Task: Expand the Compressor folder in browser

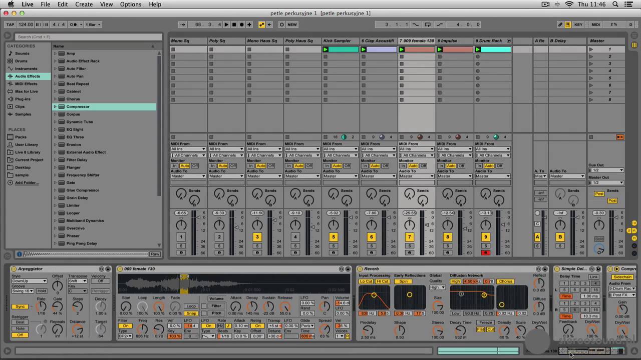Action: (56, 106)
